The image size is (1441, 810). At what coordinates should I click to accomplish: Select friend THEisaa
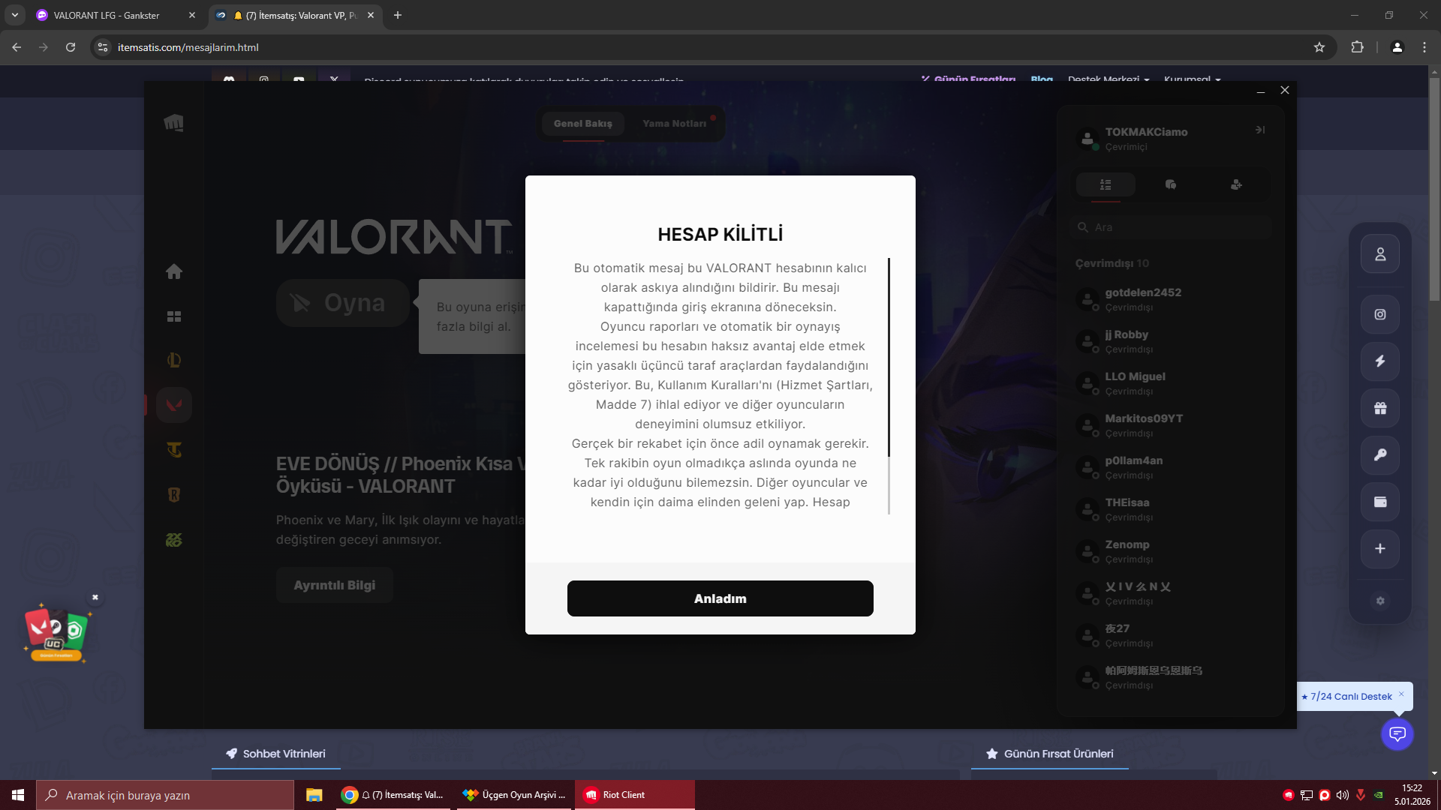point(1171,509)
